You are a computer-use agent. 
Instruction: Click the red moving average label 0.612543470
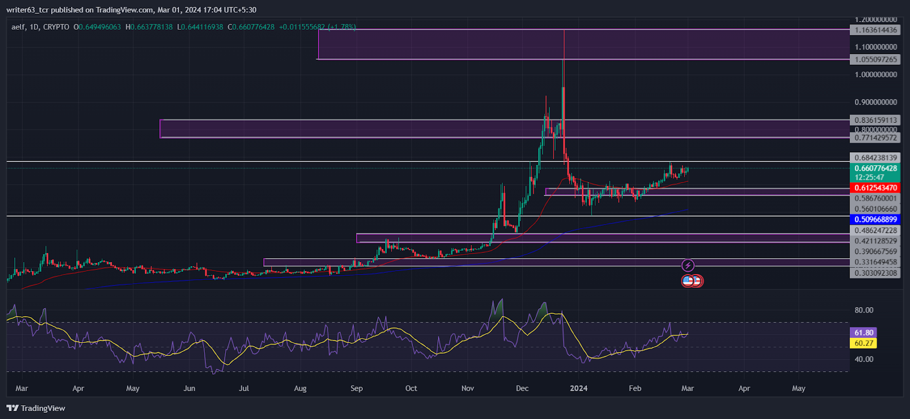click(x=875, y=188)
